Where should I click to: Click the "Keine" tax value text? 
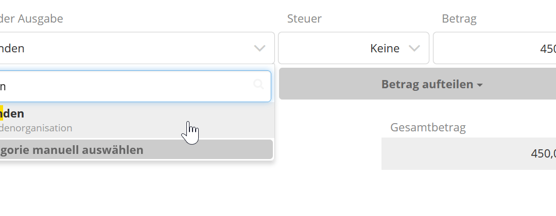pos(385,49)
